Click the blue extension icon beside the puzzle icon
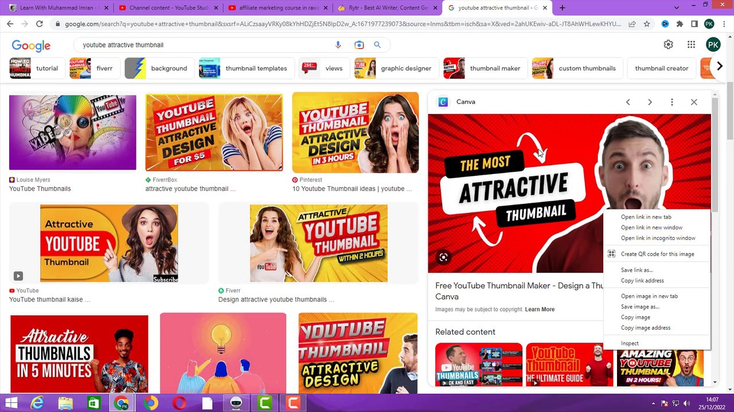The height and width of the screenshot is (412, 734). [x=665, y=24]
